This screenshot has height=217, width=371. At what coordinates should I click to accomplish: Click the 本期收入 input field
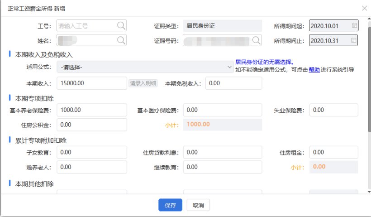click(92, 83)
